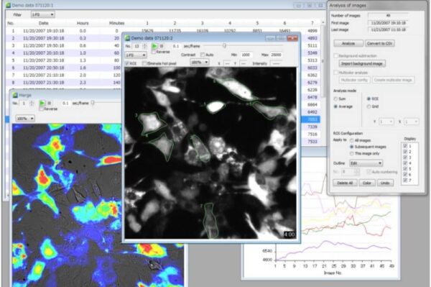
Task: Apply ROI to Subsequent images
Action: (x=351, y=147)
